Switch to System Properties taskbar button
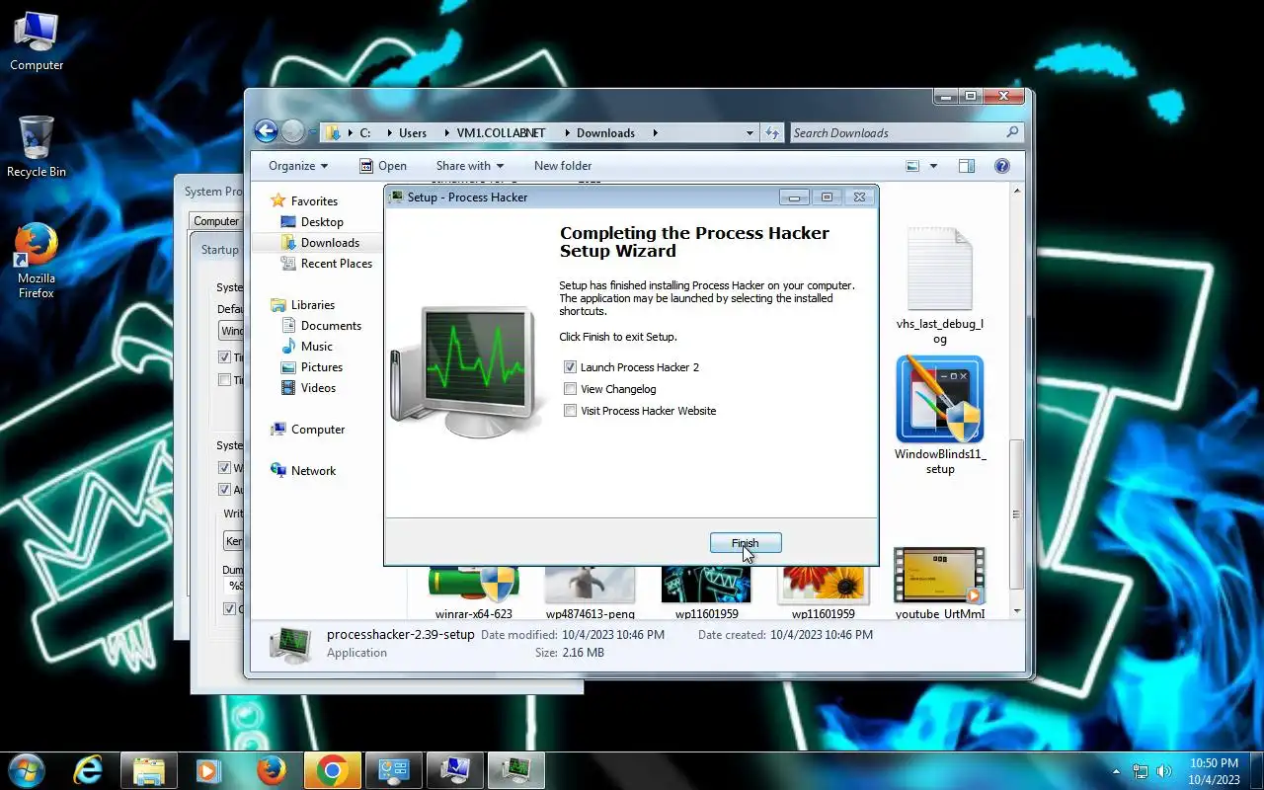Image resolution: width=1264 pixels, height=790 pixels. pos(455,770)
